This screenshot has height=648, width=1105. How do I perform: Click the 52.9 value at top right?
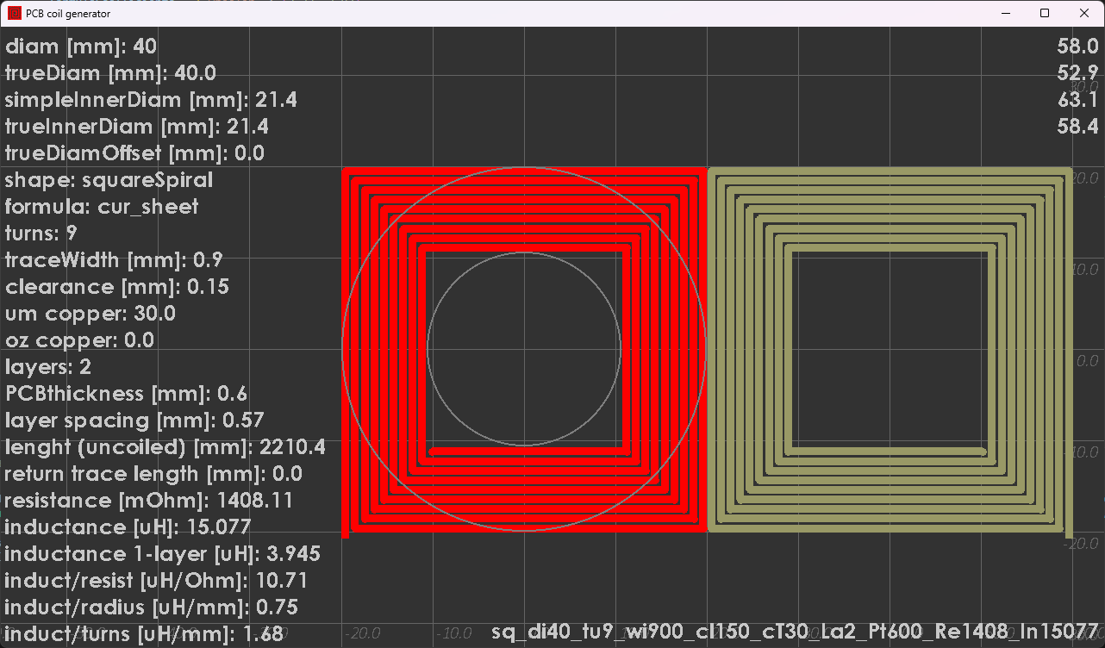point(1078,73)
